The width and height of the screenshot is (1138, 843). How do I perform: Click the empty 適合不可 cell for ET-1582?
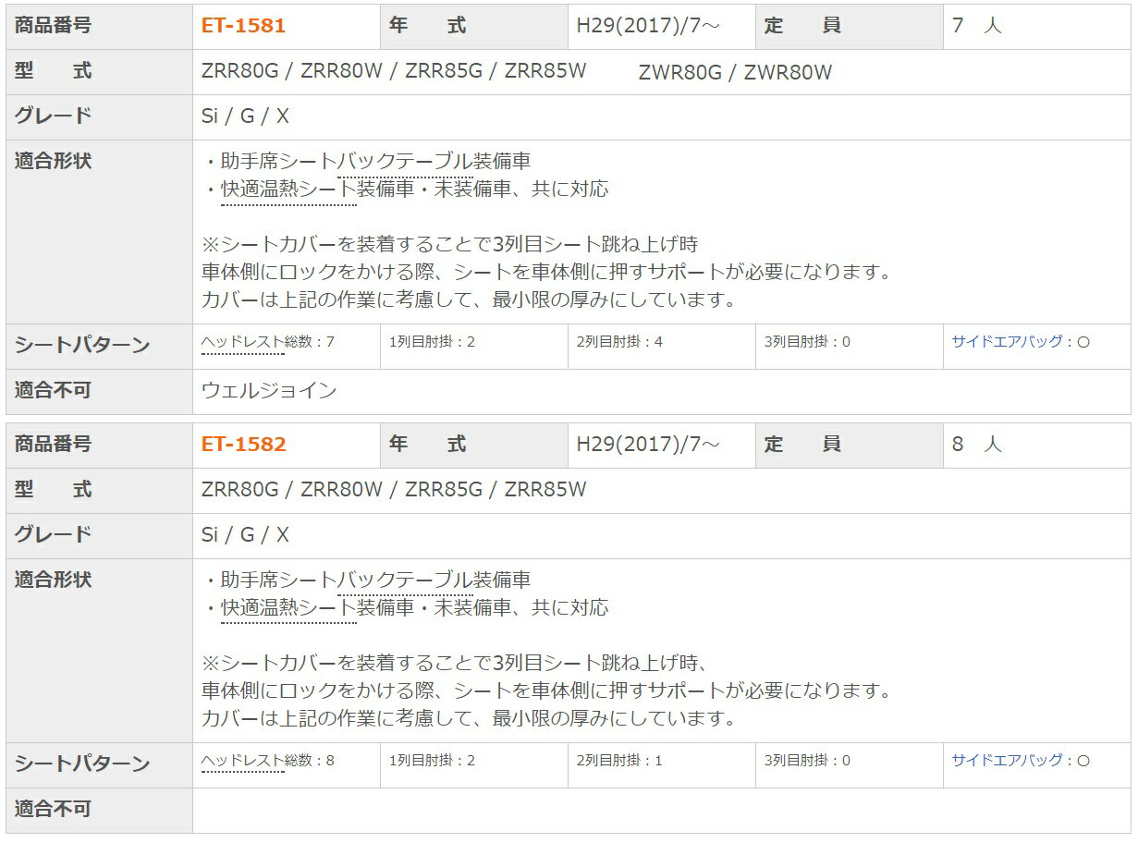point(660,810)
